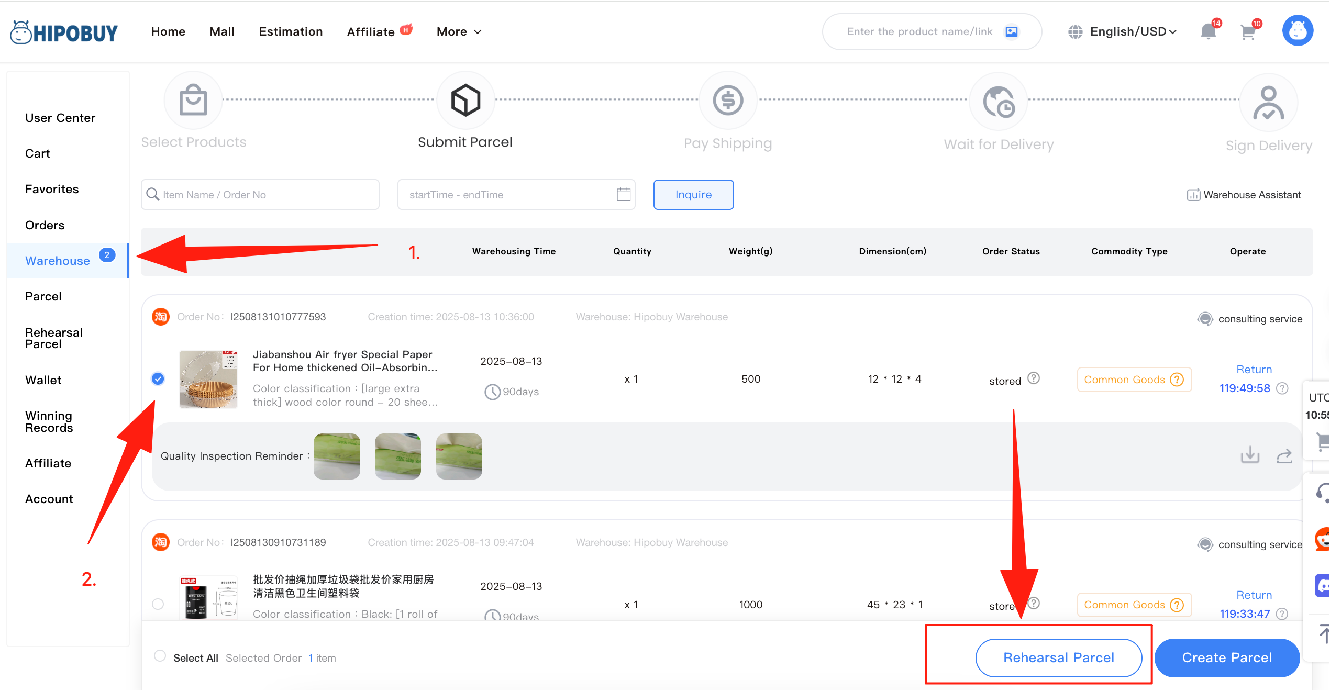Open the second quality inspection photo

click(x=398, y=456)
